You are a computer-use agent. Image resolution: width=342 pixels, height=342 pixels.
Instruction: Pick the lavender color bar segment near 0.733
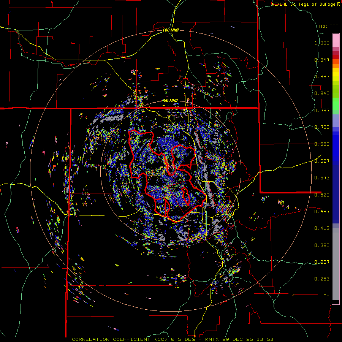336,120
